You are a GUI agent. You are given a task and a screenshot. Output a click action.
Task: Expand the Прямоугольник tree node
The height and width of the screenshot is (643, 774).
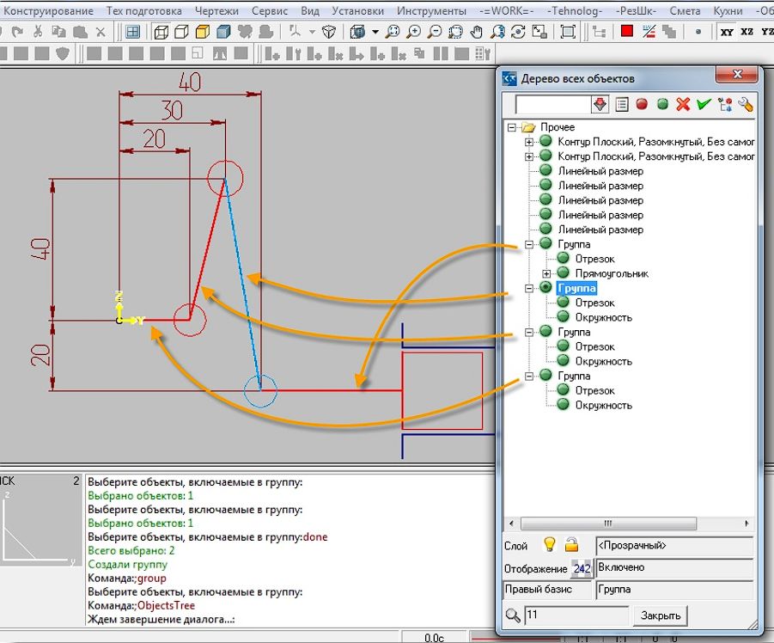pos(546,273)
